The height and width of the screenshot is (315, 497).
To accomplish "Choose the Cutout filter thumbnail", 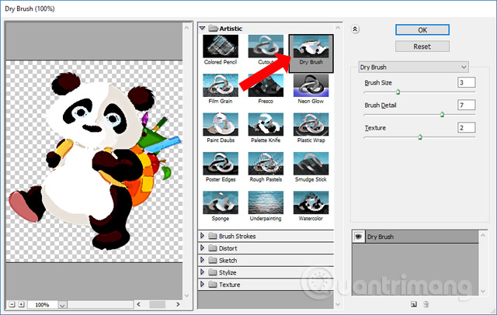I will (266, 47).
